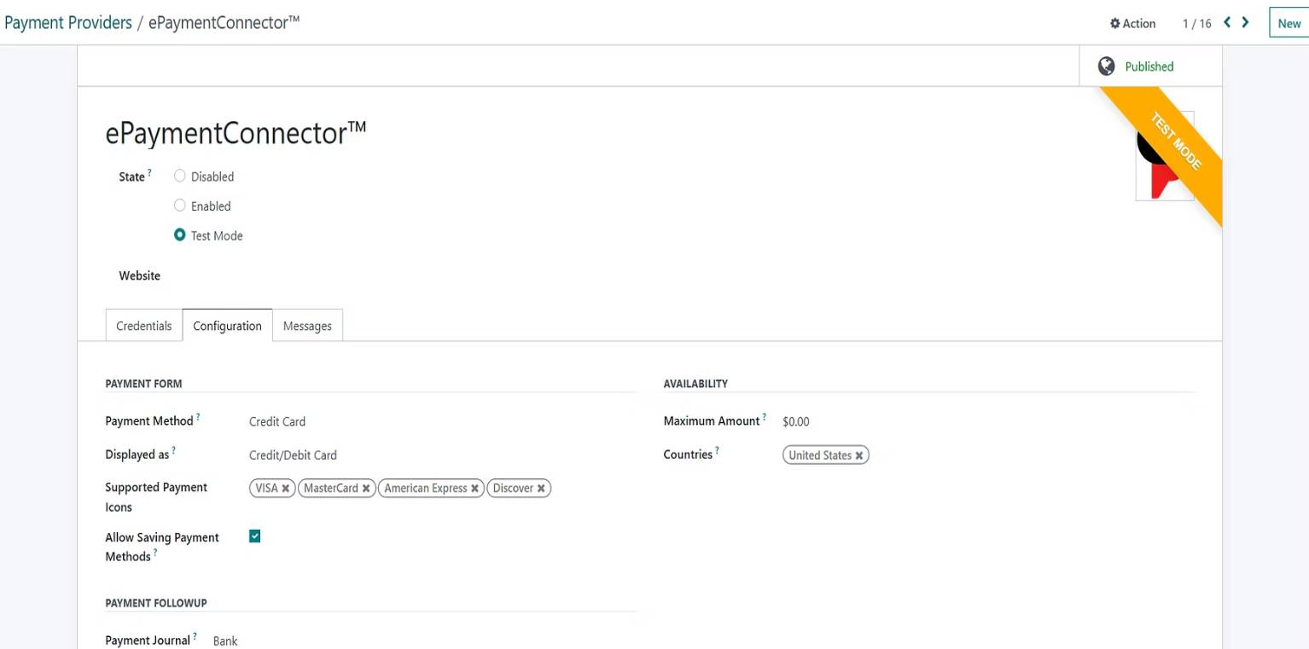Go to the next record arrow
This screenshot has width=1309, height=649.
click(x=1246, y=22)
